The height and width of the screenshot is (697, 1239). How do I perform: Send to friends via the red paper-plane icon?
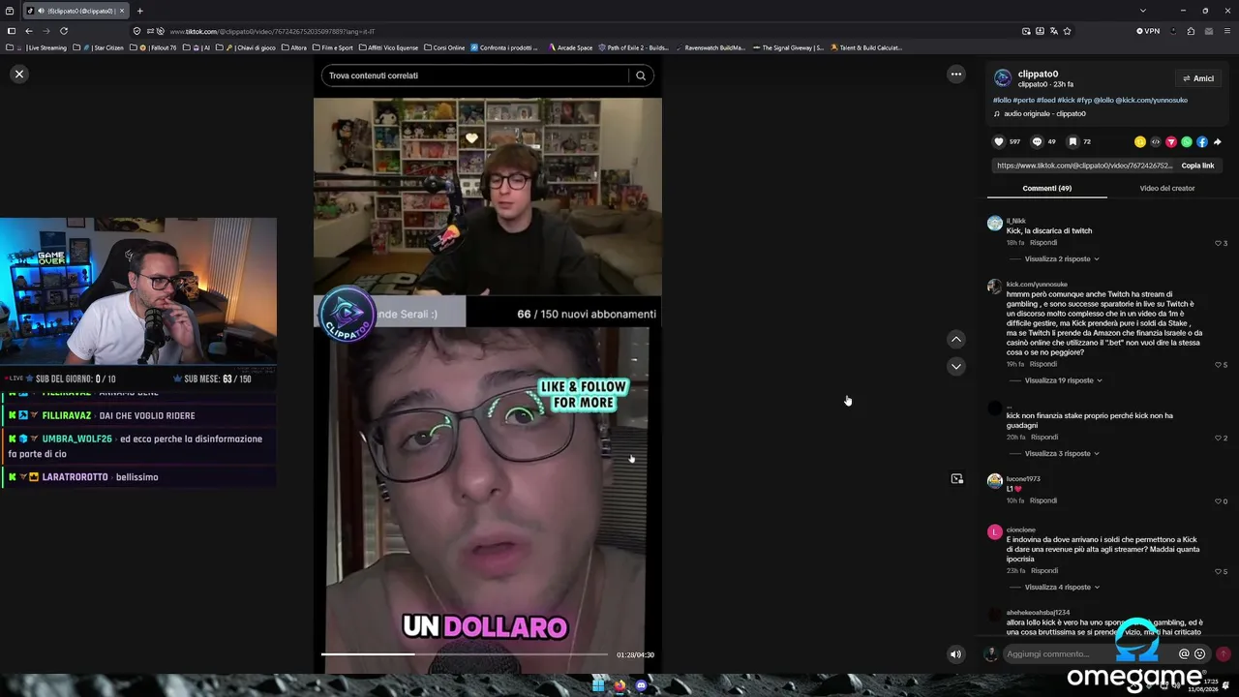pyautogui.click(x=1171, y=142)
